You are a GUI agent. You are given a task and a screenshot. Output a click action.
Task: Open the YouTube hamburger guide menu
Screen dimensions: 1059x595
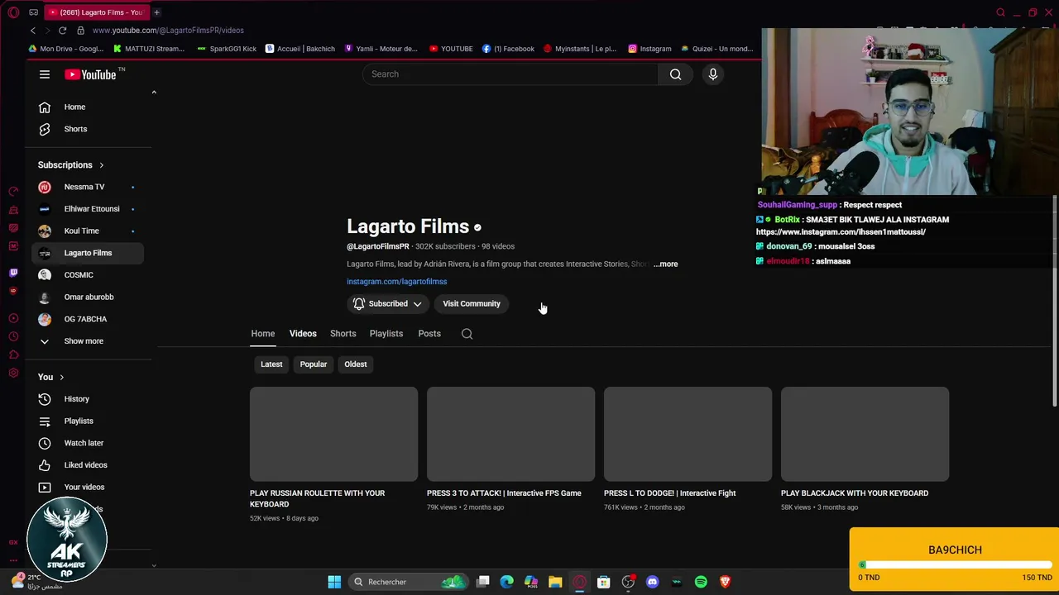pos(45,74)
